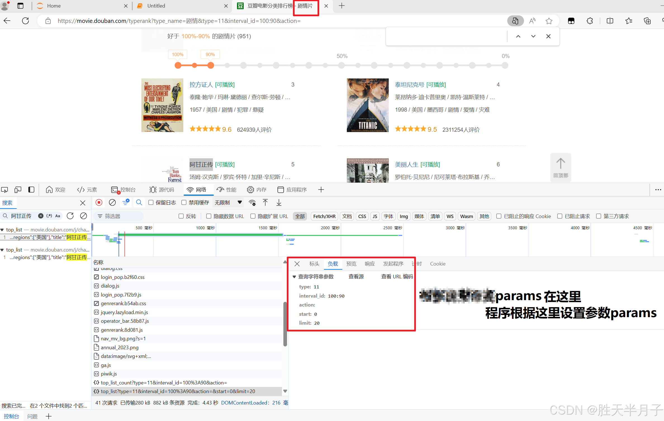Viewport: 664px width, 421px height.
Task: Filter requests by Fetch/XHR
Action: pyautogui.click(x=324, y=216)
